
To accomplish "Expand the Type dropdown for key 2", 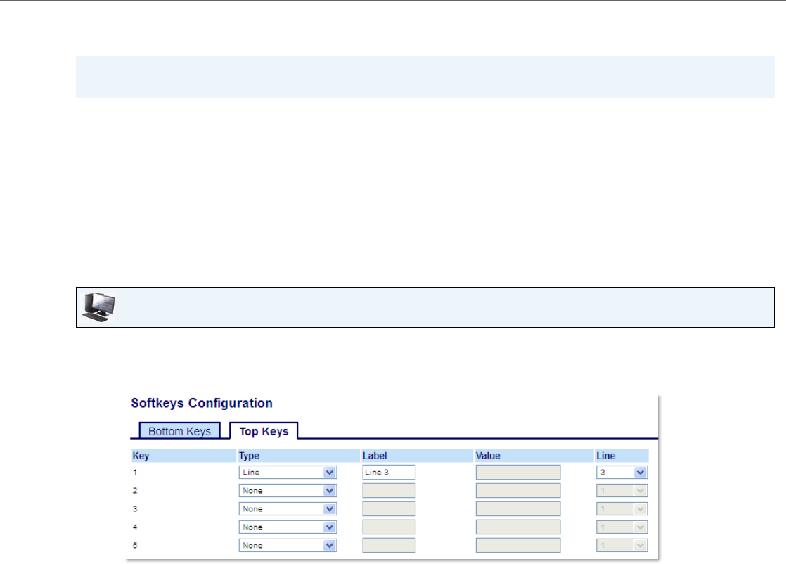I will (x=288, y=491).
